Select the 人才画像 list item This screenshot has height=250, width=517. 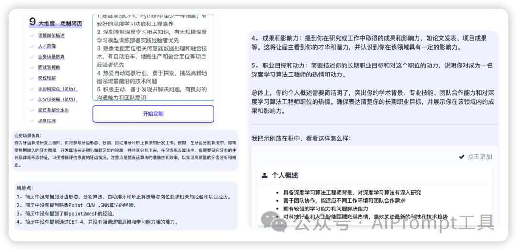click(x=47, y=46)
